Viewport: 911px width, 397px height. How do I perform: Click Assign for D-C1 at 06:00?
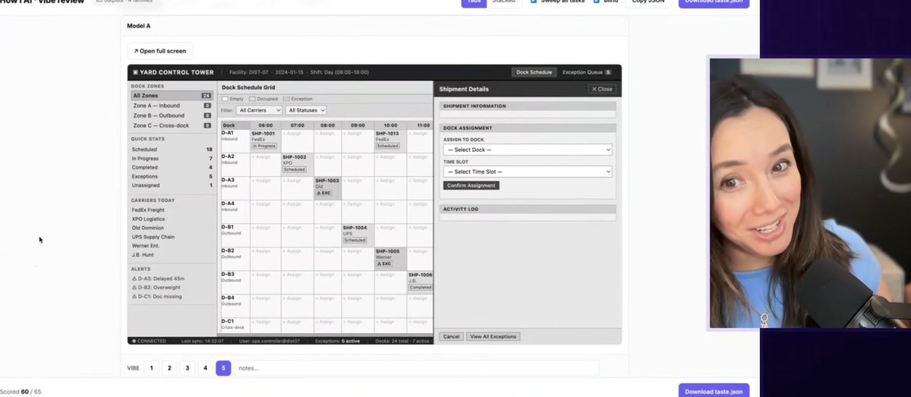coord(263,322)
